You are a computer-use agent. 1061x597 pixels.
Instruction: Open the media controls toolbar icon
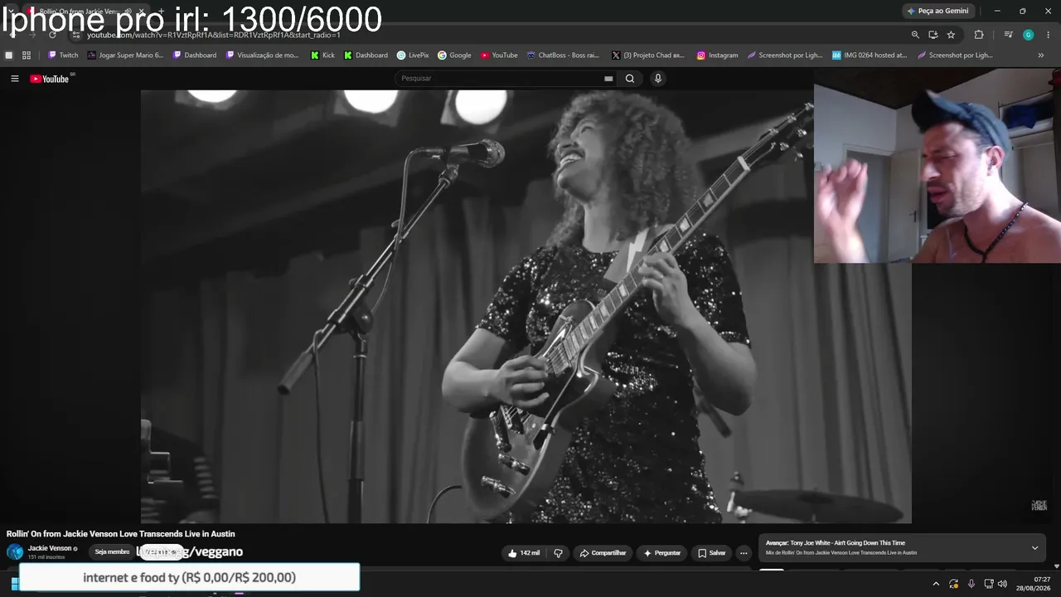1008,35
